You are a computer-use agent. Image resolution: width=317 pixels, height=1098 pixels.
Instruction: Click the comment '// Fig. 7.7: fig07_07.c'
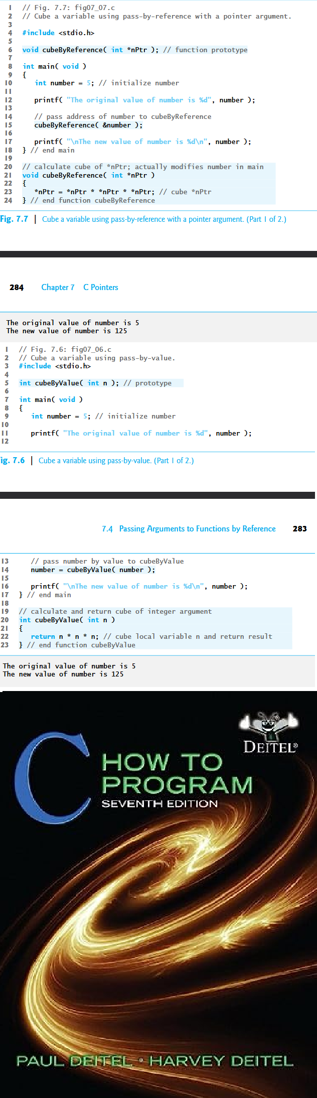pos(69,8)
